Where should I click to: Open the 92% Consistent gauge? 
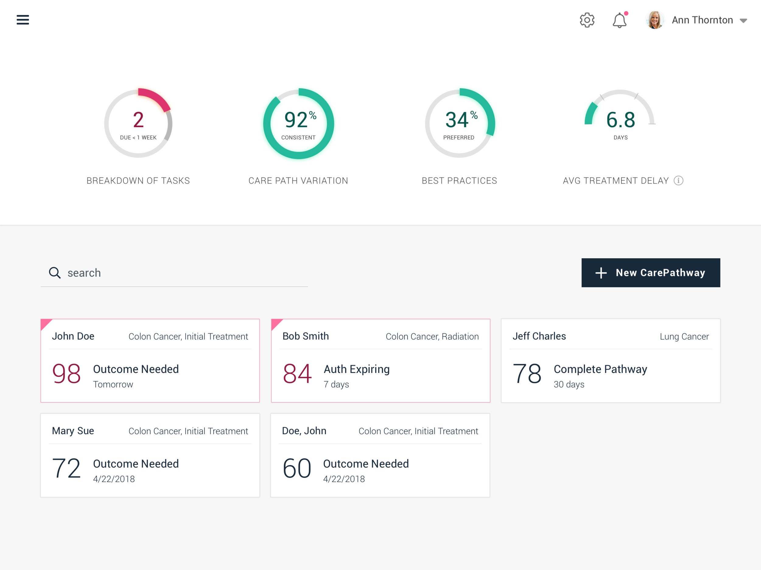pos(299,123)
